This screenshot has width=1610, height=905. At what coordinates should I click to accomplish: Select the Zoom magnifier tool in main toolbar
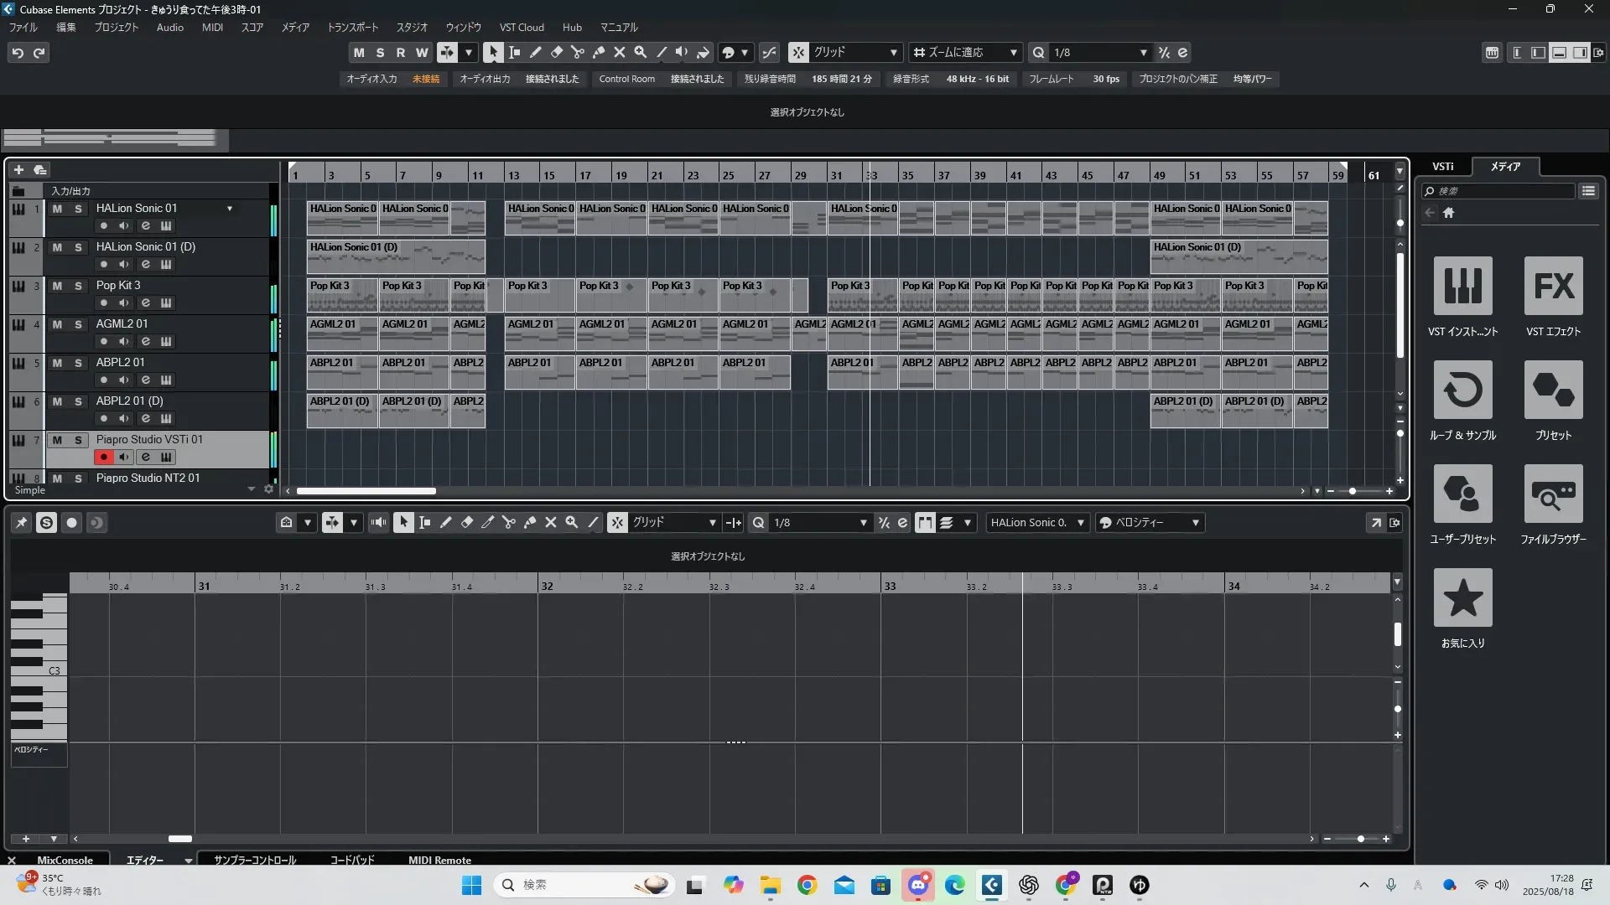pos(641,52)
